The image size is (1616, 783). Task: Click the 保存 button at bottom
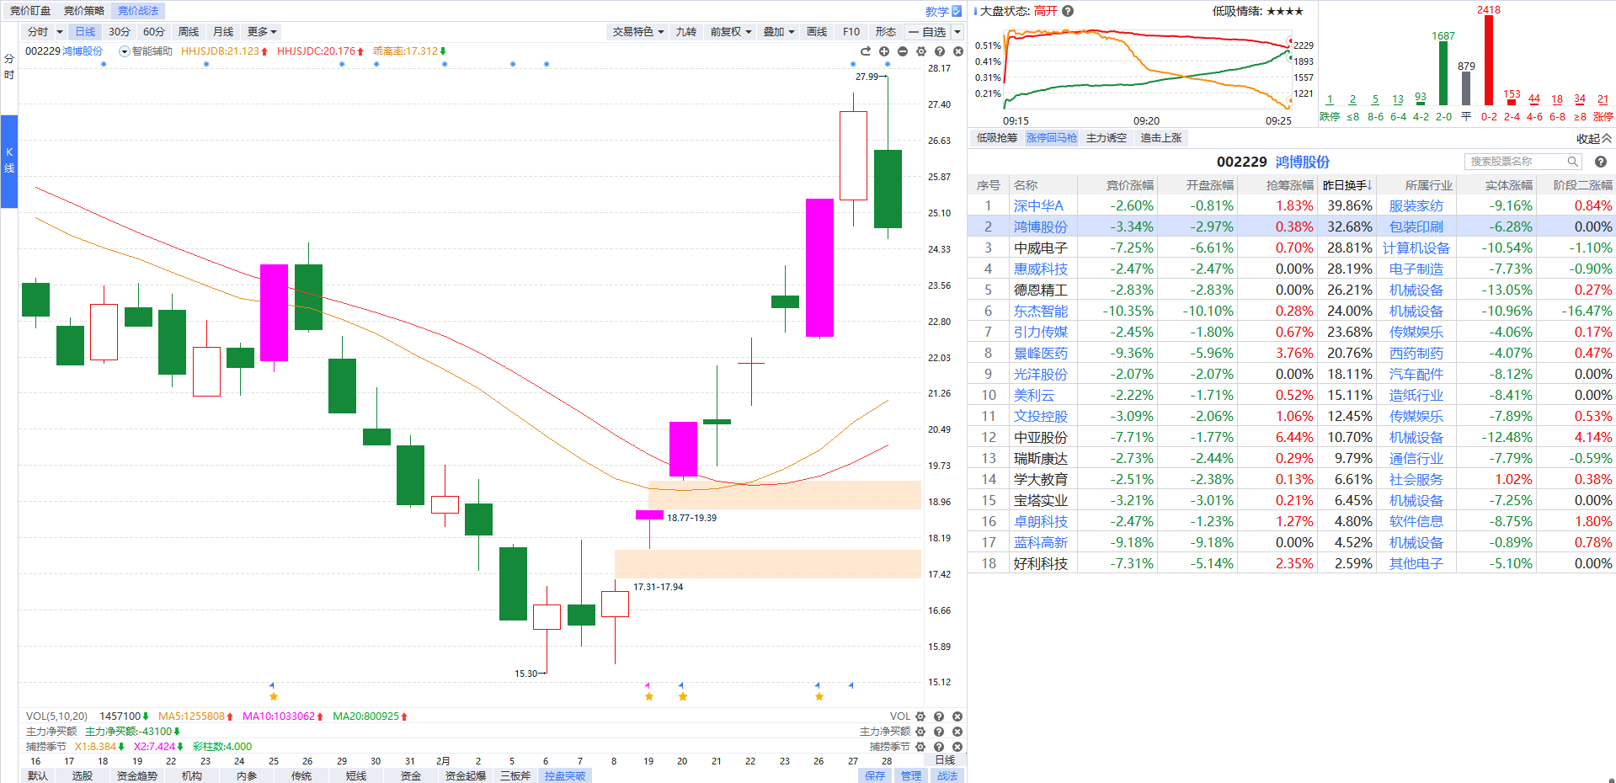(875, 775)
